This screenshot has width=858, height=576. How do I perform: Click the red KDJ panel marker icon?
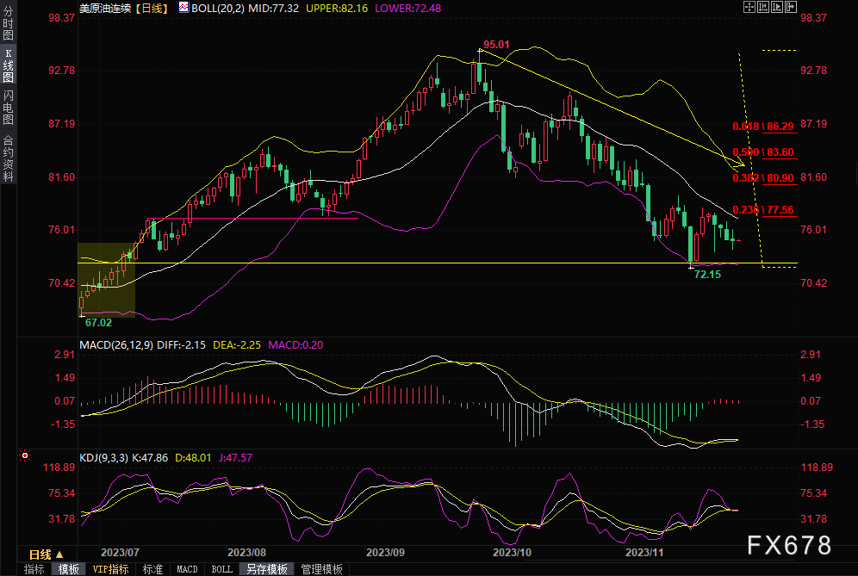pos(25,455)
